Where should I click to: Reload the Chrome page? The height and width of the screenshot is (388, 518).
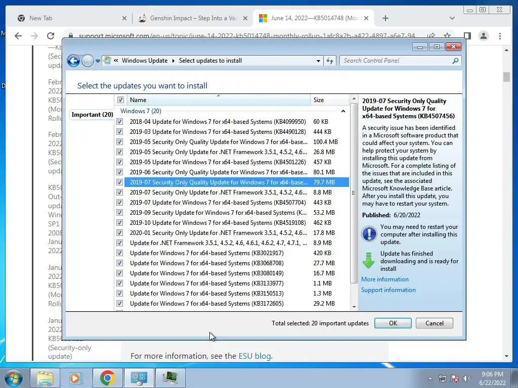click(x=51, y=36)
